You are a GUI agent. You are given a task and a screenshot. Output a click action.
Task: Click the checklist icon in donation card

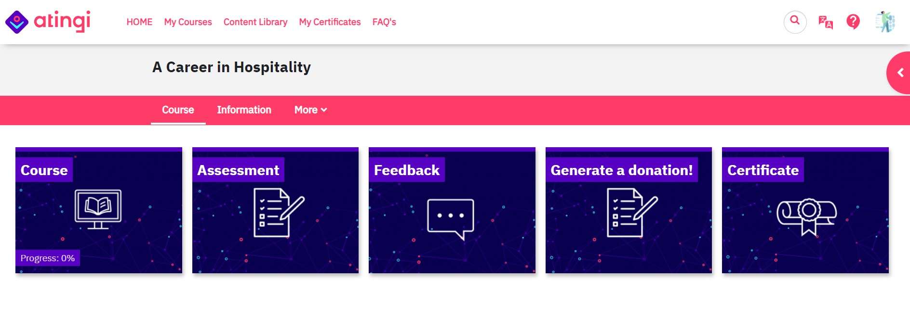point(632,212)
